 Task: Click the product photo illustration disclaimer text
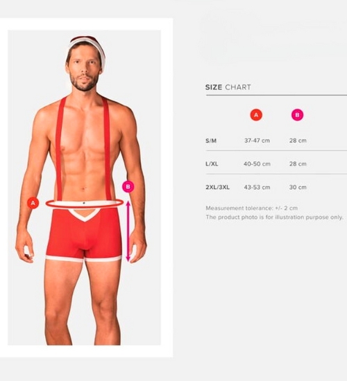point(274,218)
